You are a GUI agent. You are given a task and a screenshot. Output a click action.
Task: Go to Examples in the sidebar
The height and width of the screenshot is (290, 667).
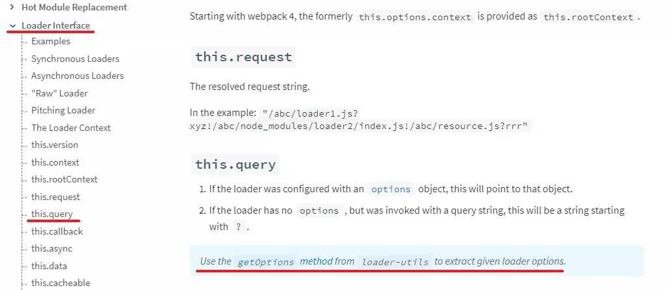50,41
